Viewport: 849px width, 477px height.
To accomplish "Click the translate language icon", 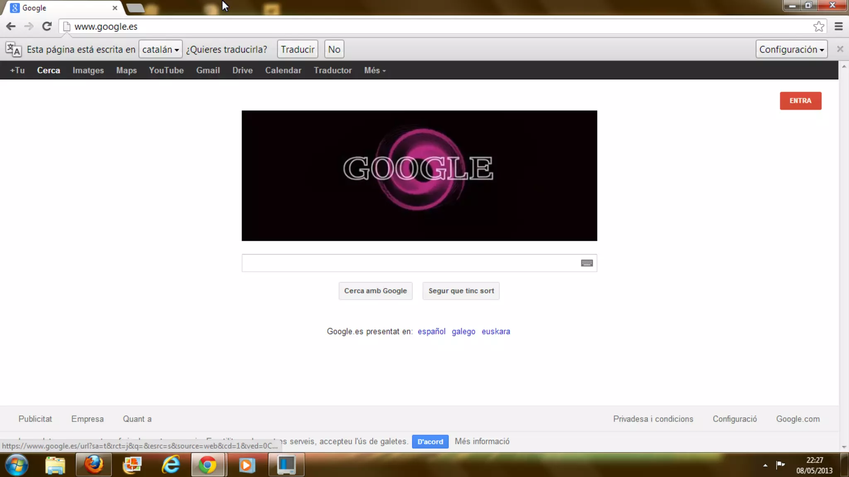I will 13,49.
